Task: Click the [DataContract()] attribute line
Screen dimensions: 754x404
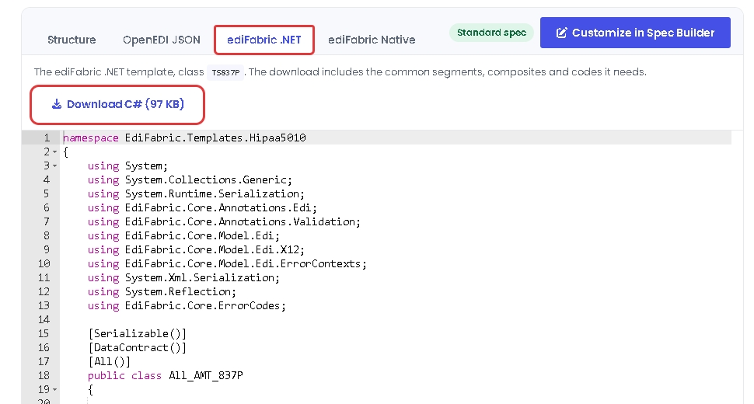Action: click(x=137, y=347)
